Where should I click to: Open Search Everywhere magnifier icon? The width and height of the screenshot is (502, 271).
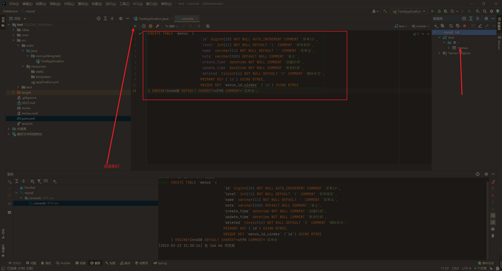click(x=485, y=11)
